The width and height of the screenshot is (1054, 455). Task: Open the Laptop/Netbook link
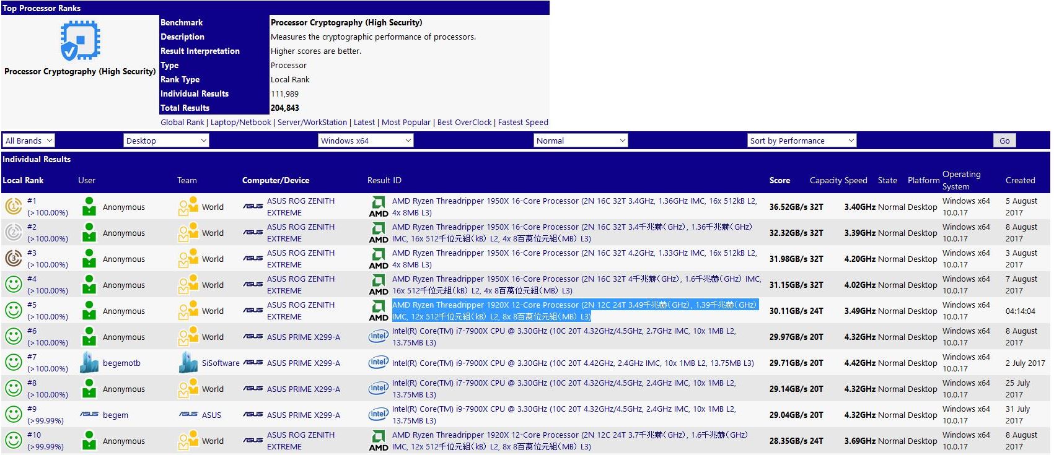pos(241,122)
